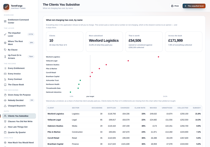Click the Up Front Or In Arrears hourglass icon
This screenshot has height=147, width=210.
point(5,57)
